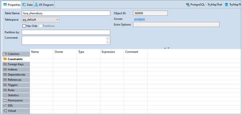Image resolution: width=242 pixels, height=115 pixels.
Task: Click the Object ID field
Action: [x=150, y=13]
